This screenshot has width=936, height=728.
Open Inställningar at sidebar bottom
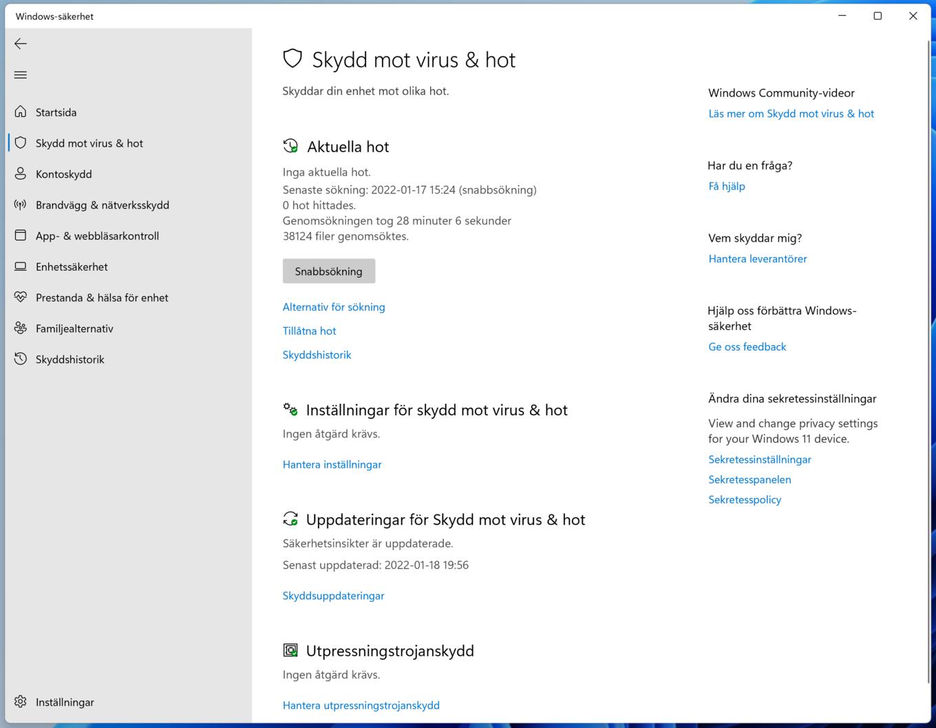pyautogui.click(x=129, y=702)
